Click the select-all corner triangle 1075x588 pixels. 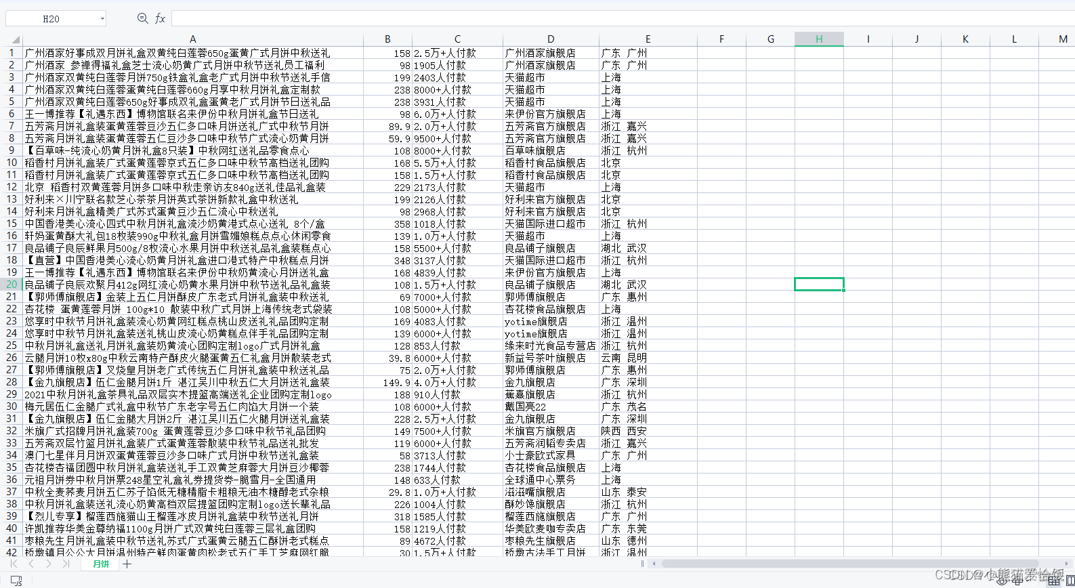[16, 39]
